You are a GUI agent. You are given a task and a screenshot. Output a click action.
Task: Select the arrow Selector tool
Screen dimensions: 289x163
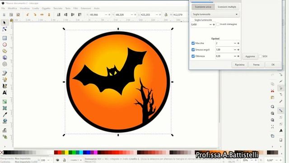coord(5,23)
